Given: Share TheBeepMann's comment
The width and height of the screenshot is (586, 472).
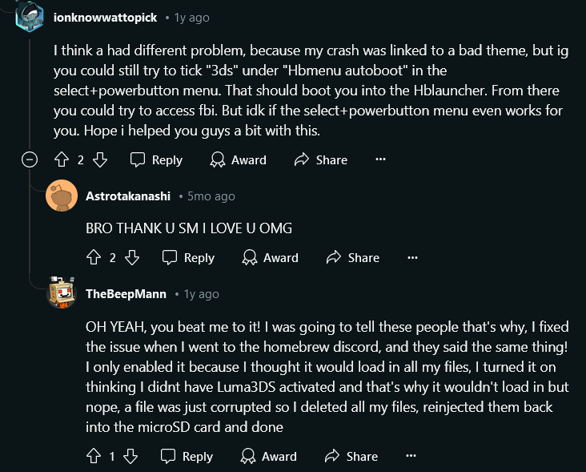Looking at the screenshot, I should (x=351, y=456).
